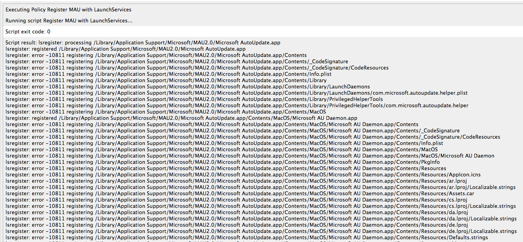Select the line ending in 'Resources/ar.lproj'
The width and height of the screenshot is (523, 242).
click(236, 181)
